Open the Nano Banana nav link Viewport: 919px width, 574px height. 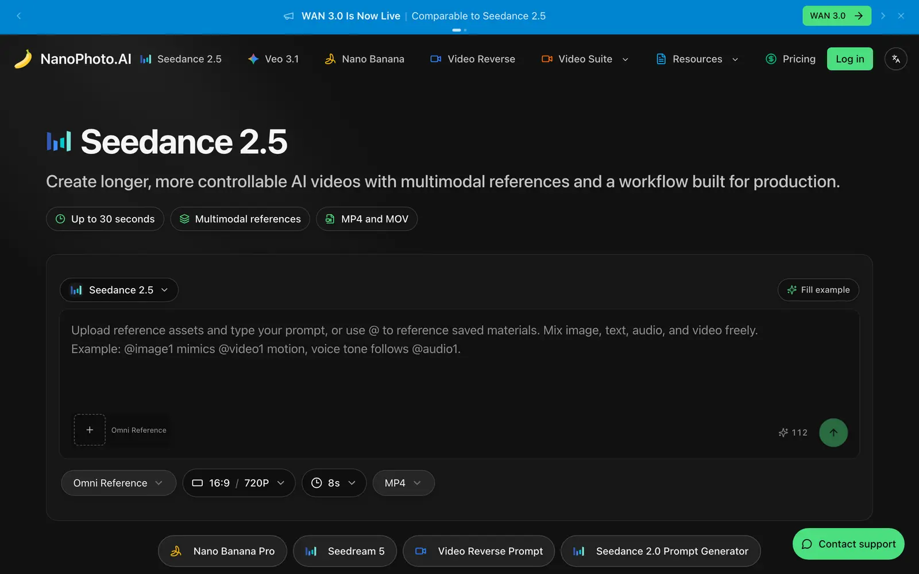point(365,59)
